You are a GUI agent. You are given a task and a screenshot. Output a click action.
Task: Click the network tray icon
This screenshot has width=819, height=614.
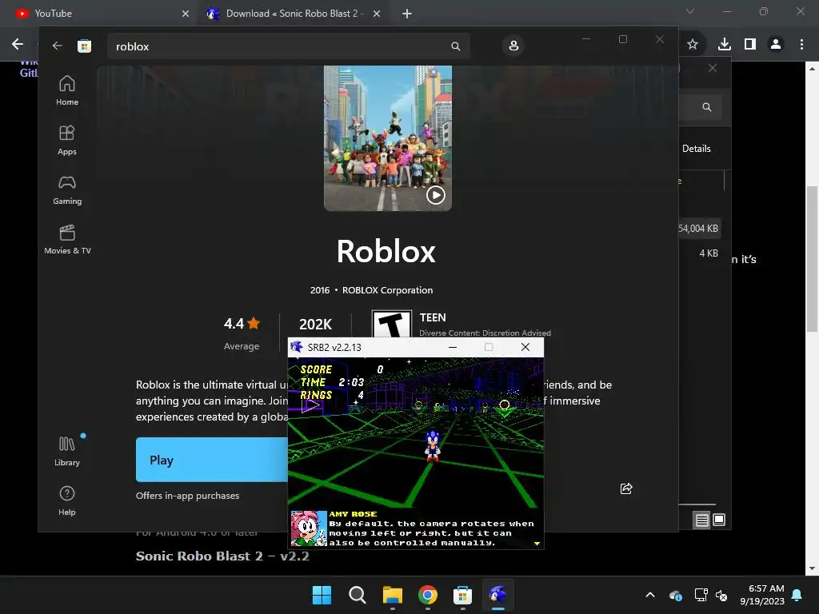701,595
